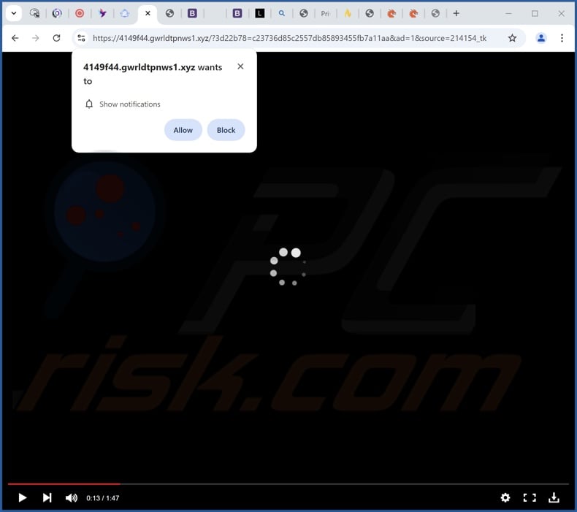Click the 0:13 / 1:47 time display
This screenshot has width=577, height=512.
pos(103,498)
